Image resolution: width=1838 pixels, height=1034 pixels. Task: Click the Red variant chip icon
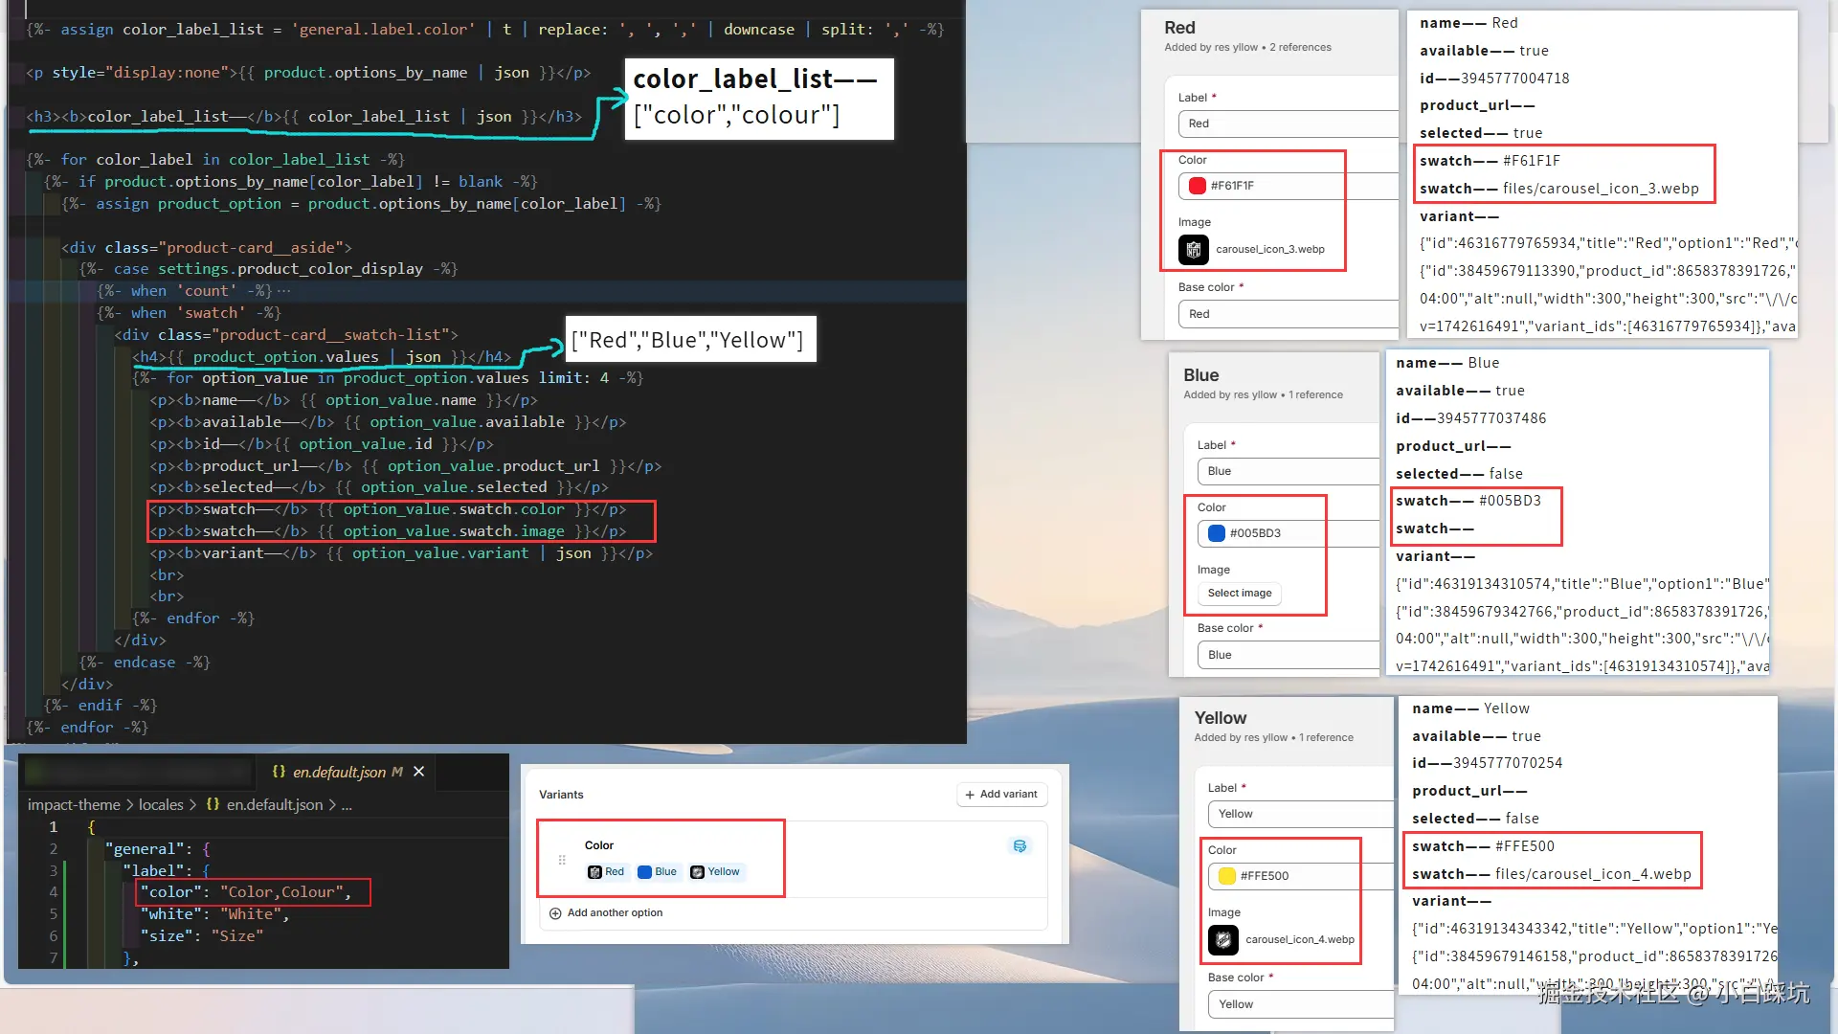(x=594, y=872)
